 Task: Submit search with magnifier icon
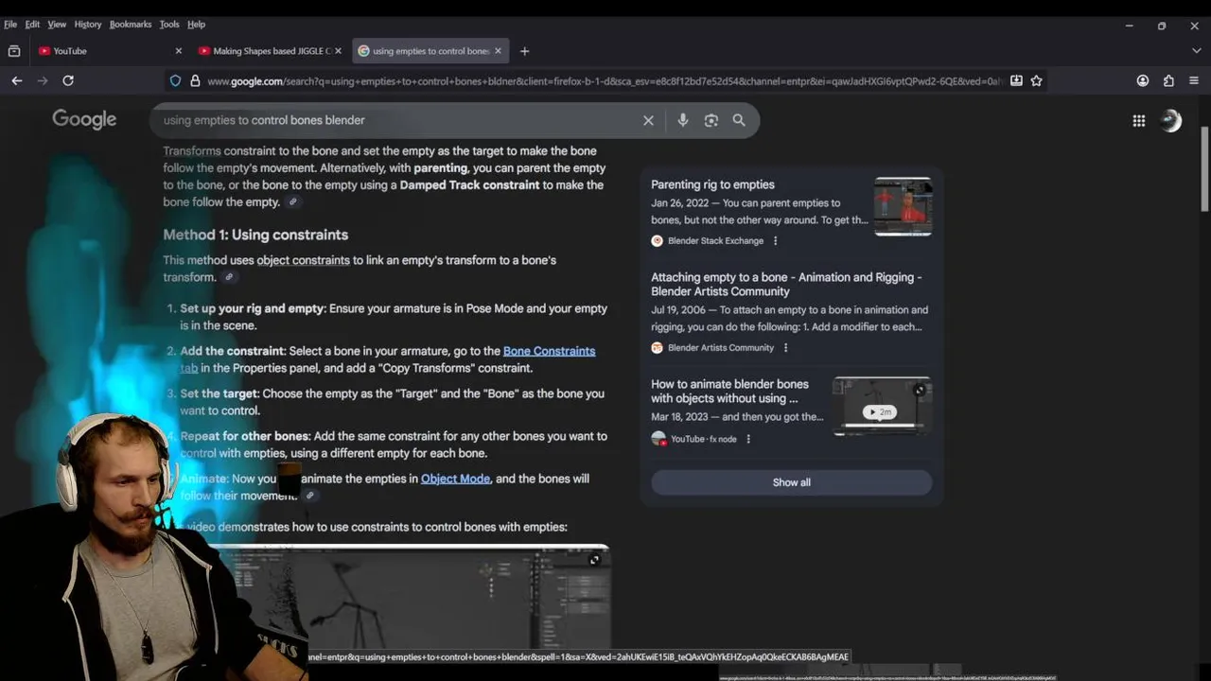coord(739,120)
